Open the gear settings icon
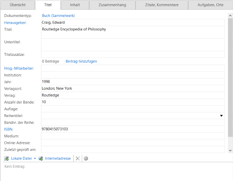This screenshot has height=181, width=233. (86, 158)
